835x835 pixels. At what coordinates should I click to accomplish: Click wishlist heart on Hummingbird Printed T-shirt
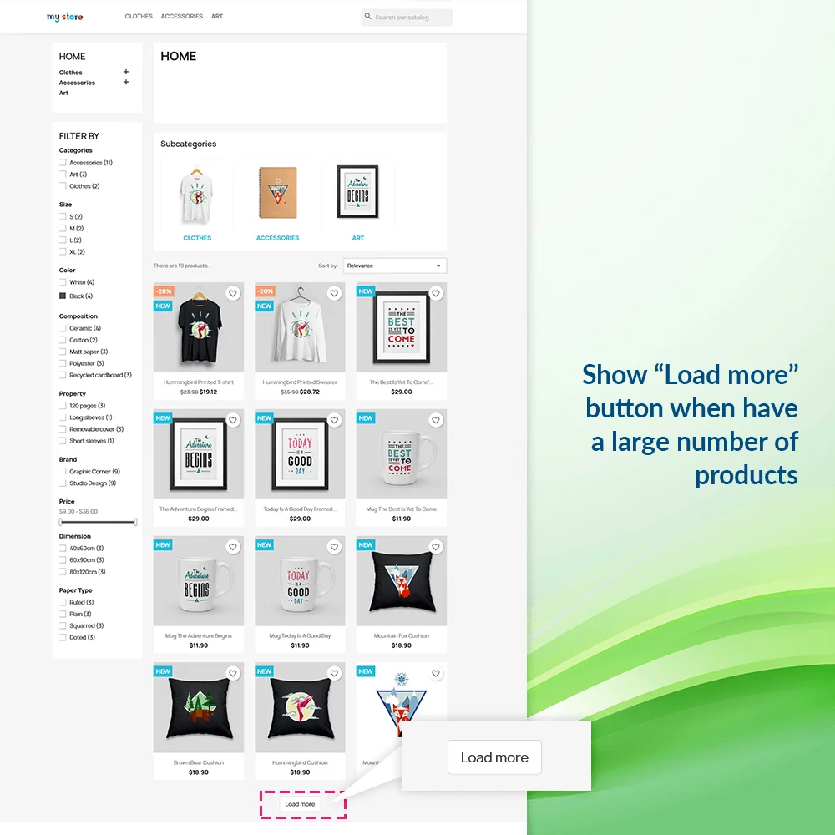click(233, 293)
